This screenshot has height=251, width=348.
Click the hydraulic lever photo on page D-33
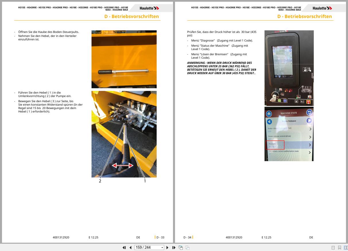click(x=124, y=59)
